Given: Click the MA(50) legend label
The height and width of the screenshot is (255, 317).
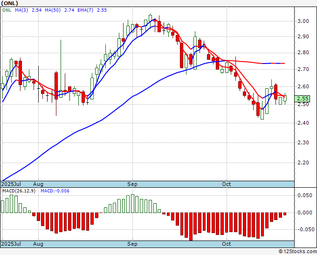Looking at the screenshot, I should click(x=53, y=10).
